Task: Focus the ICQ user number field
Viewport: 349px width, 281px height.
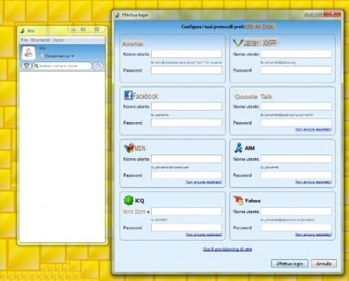Action: (x=186, y=212)
